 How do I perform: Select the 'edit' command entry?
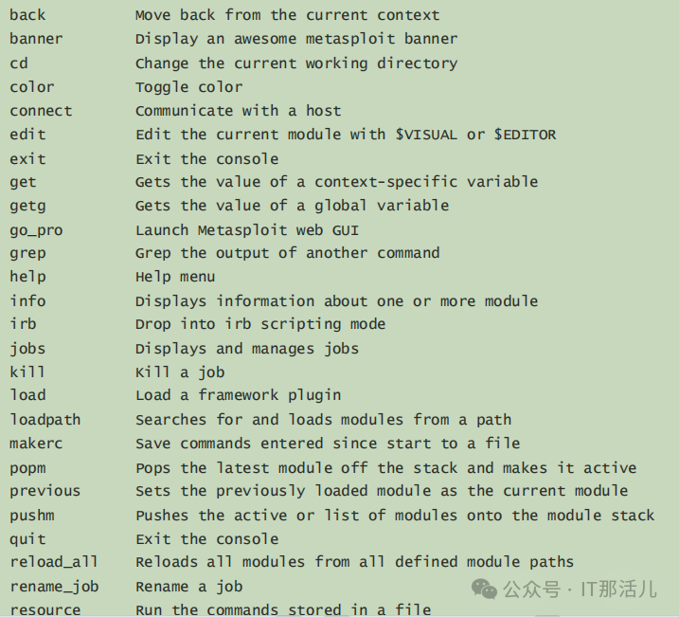point(27,135)
